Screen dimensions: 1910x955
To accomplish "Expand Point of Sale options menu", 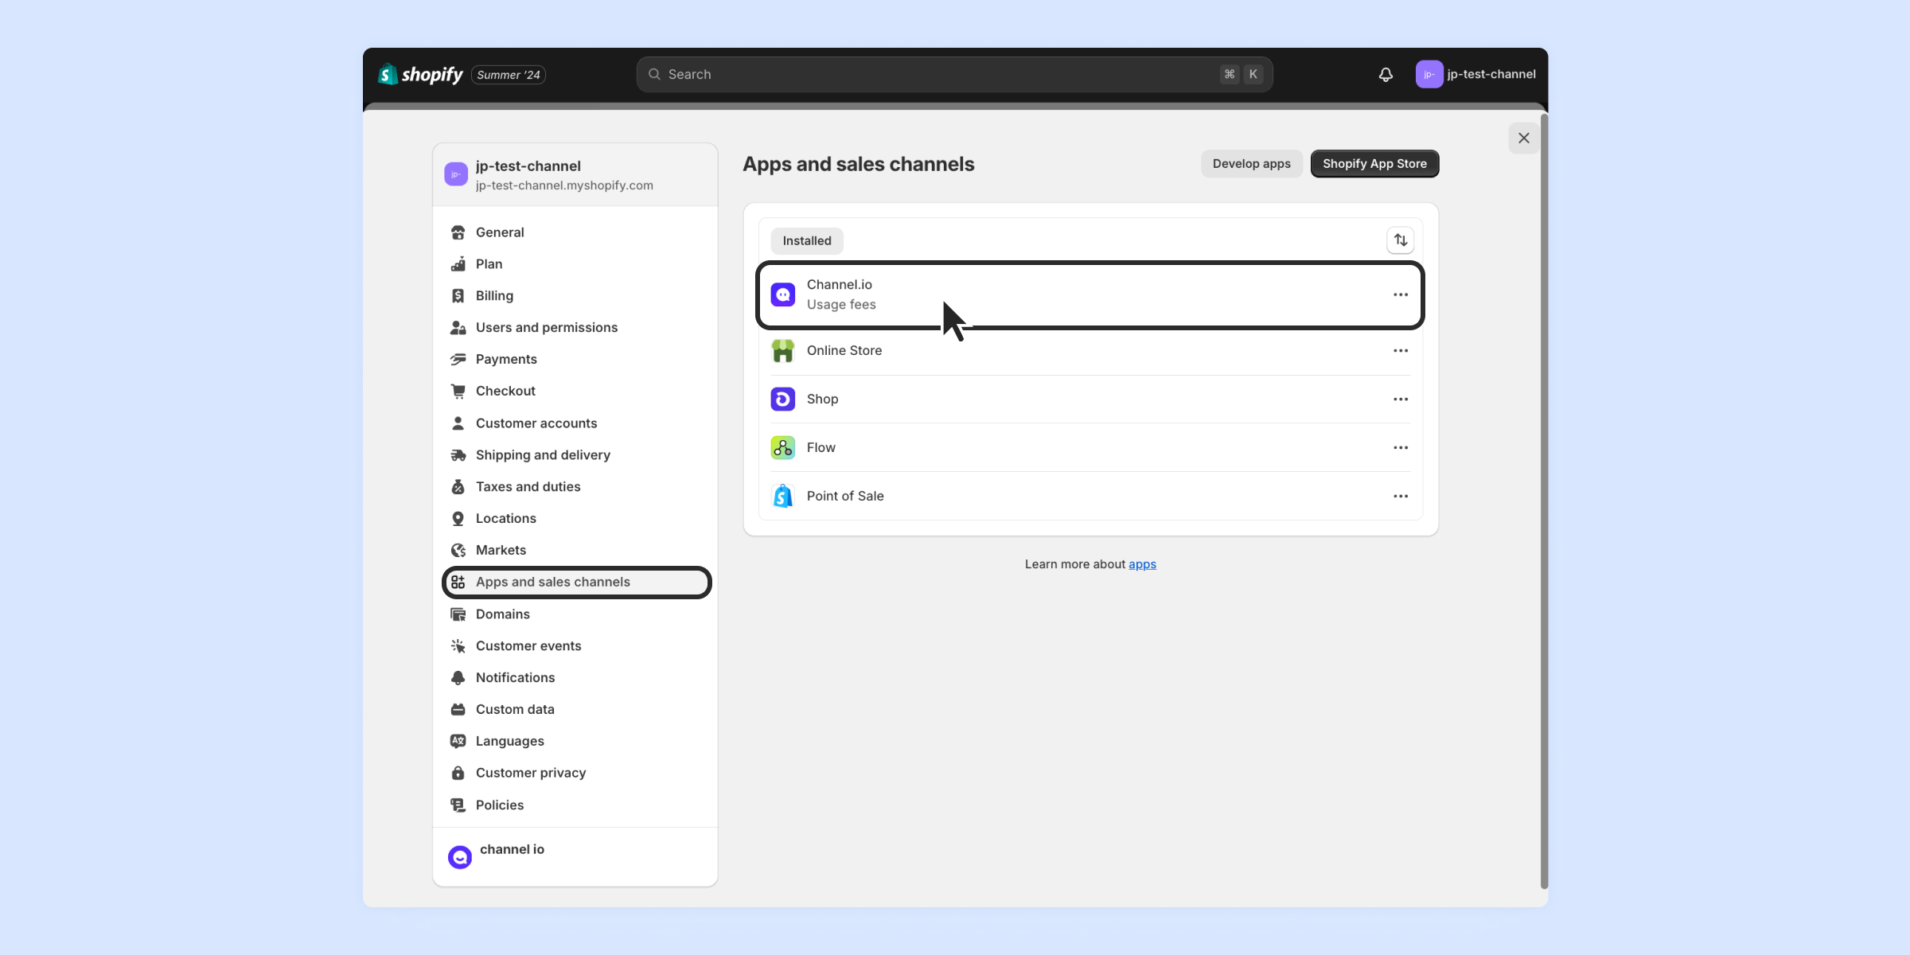I will pos(1401,497).
